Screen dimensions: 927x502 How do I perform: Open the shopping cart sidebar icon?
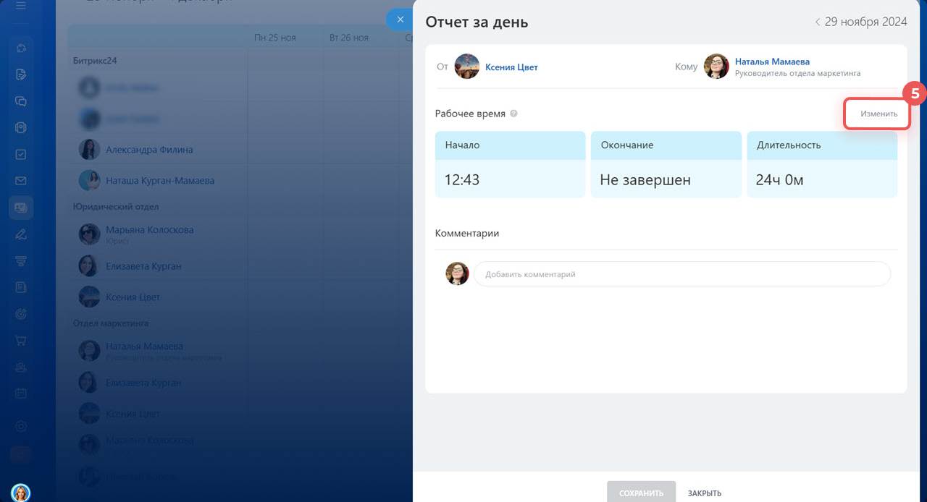[x=21, y=341]
